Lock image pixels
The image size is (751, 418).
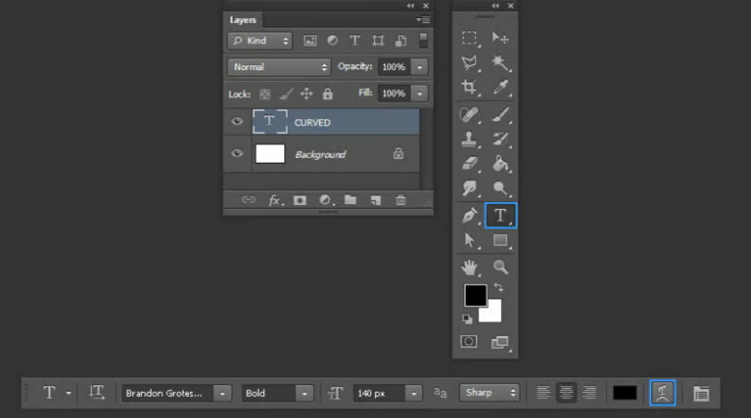(x=286, y=93)
